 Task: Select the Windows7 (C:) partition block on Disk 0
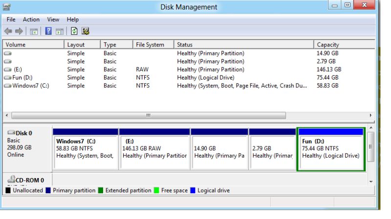click(86, 149)
